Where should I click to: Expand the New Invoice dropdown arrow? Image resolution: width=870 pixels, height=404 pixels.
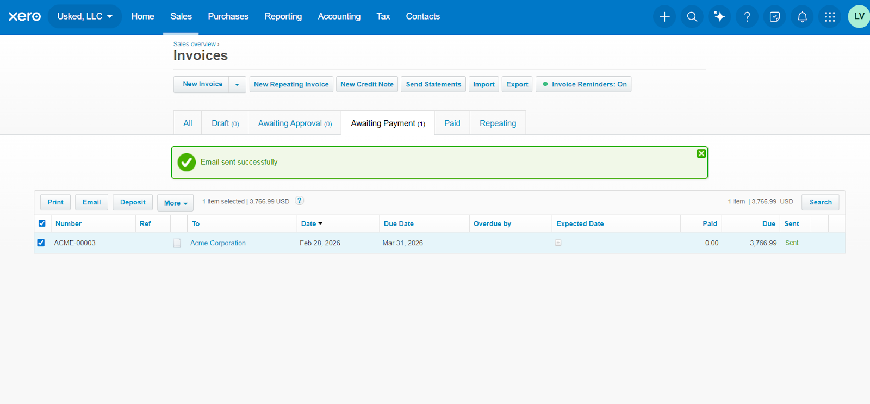(237, 84)
